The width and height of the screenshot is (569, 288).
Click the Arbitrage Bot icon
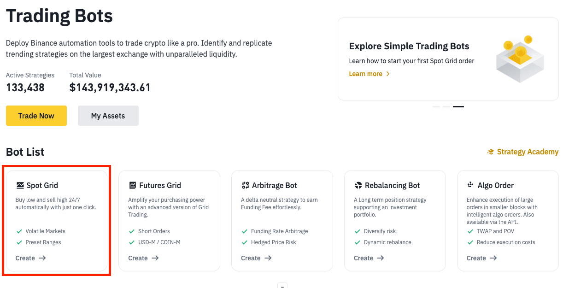coord(245,185)
